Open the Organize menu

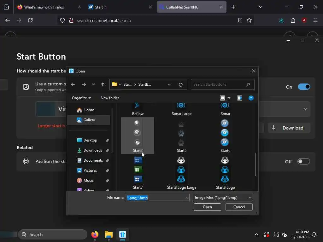coord(81,98)
